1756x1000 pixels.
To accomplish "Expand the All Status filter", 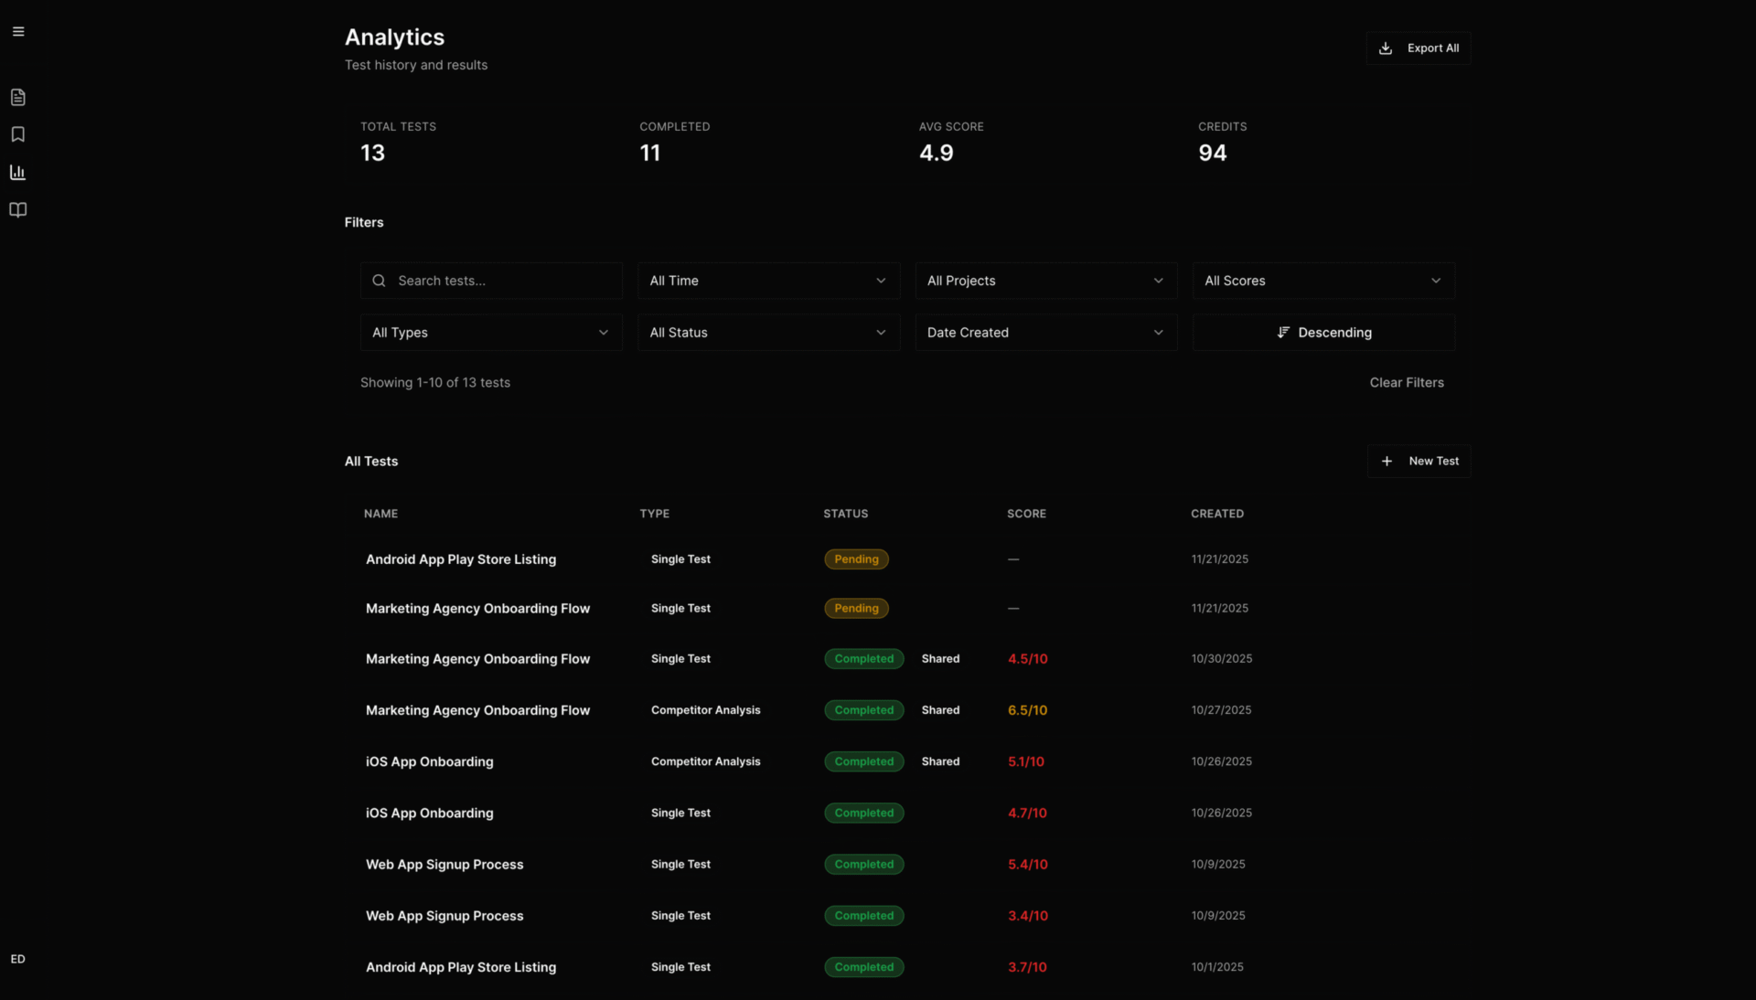I will click(768, 332).
